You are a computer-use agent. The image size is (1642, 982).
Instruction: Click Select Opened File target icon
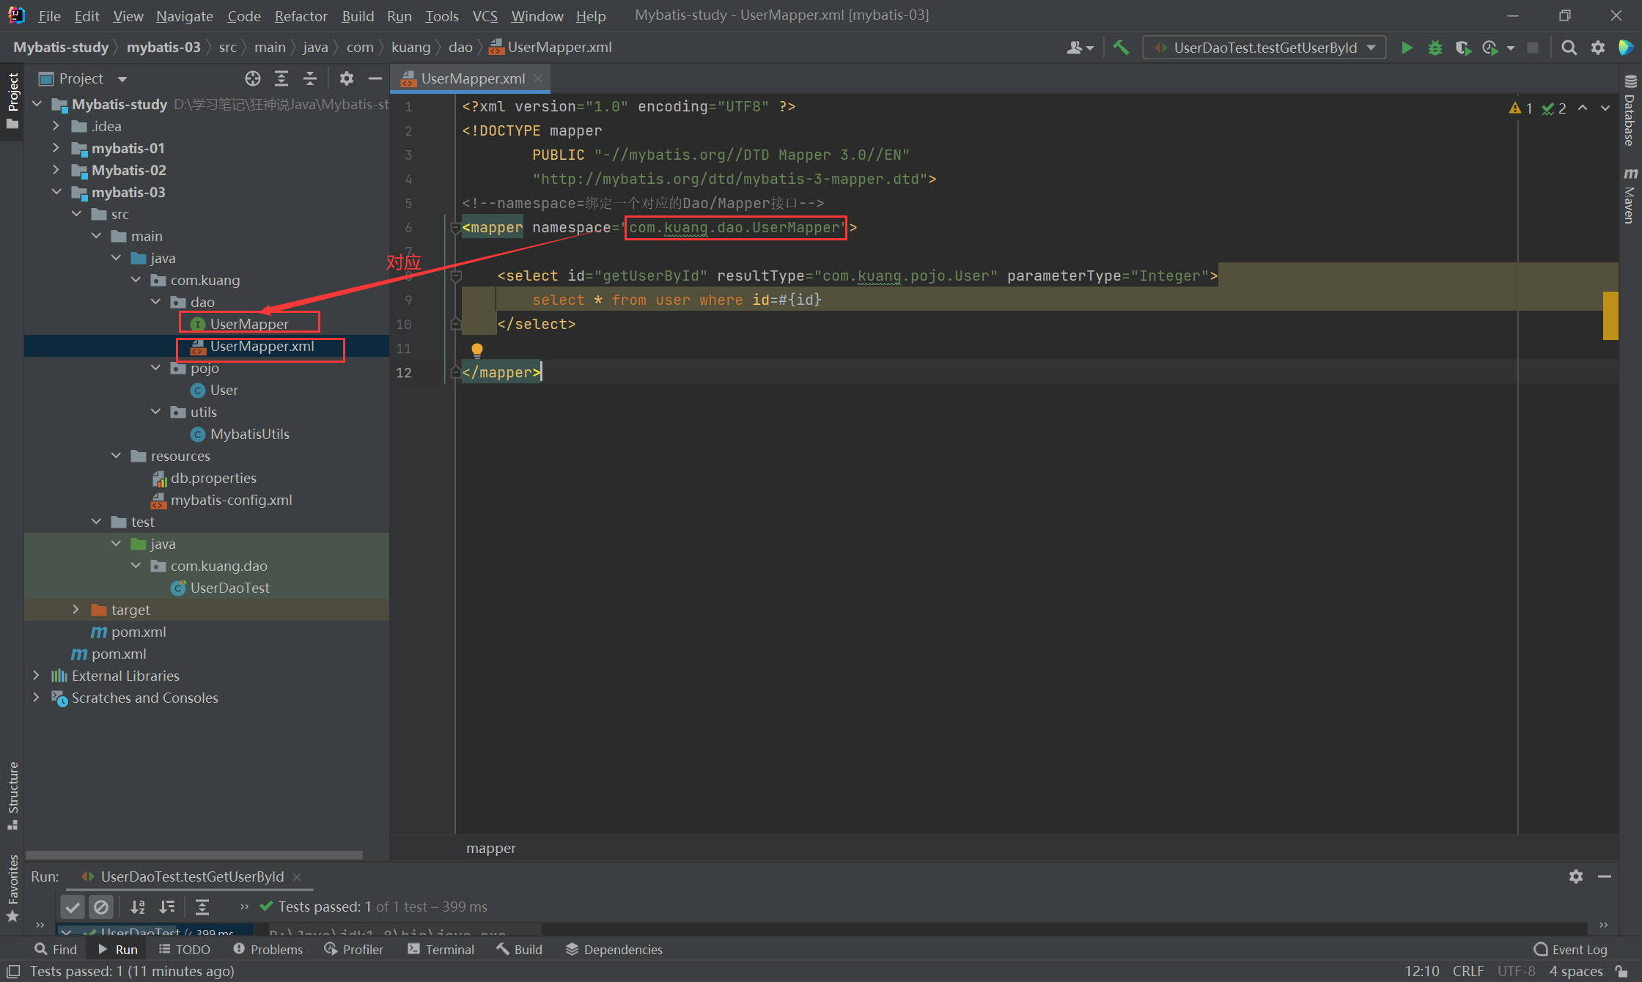253,78
